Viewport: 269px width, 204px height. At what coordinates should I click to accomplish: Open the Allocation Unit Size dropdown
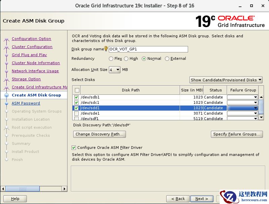pos(115,70)
